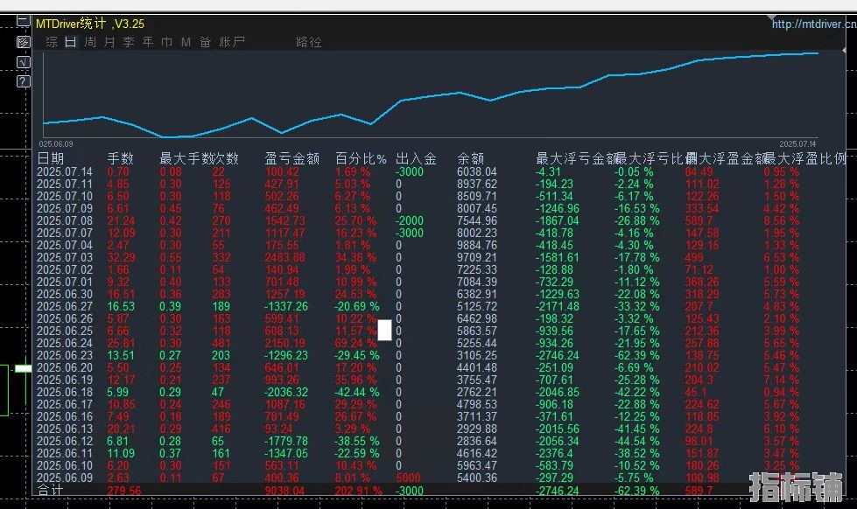
Task: Click max floating loss -2746.24 on 2025.06.23
Action: 557,356
